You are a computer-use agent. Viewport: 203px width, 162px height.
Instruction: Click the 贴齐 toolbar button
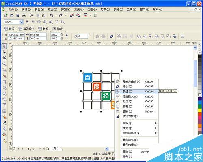coord(58,29)
